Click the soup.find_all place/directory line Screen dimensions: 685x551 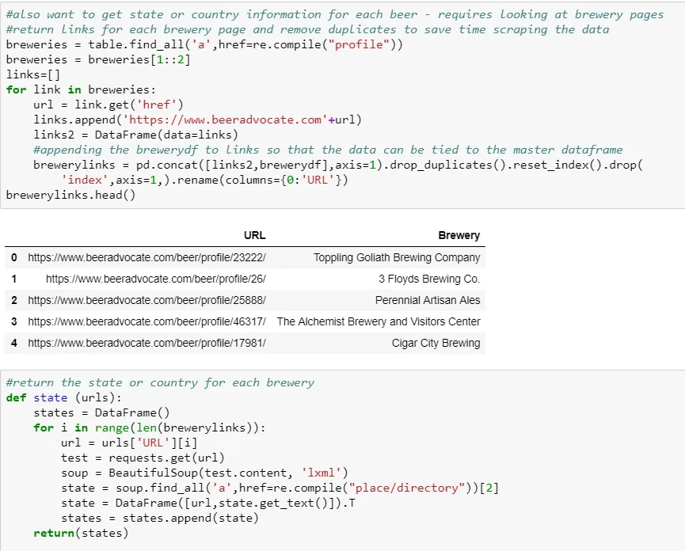point(280,488)
